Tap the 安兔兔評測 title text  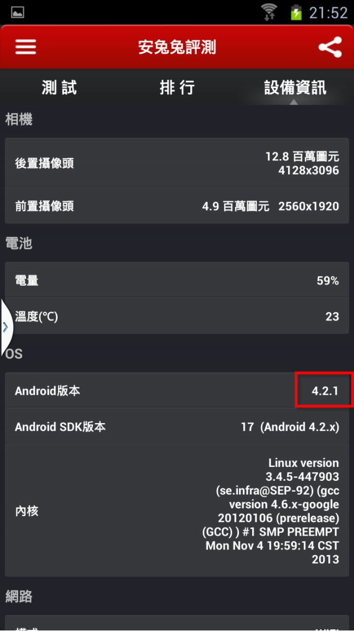tap(177, 48)
